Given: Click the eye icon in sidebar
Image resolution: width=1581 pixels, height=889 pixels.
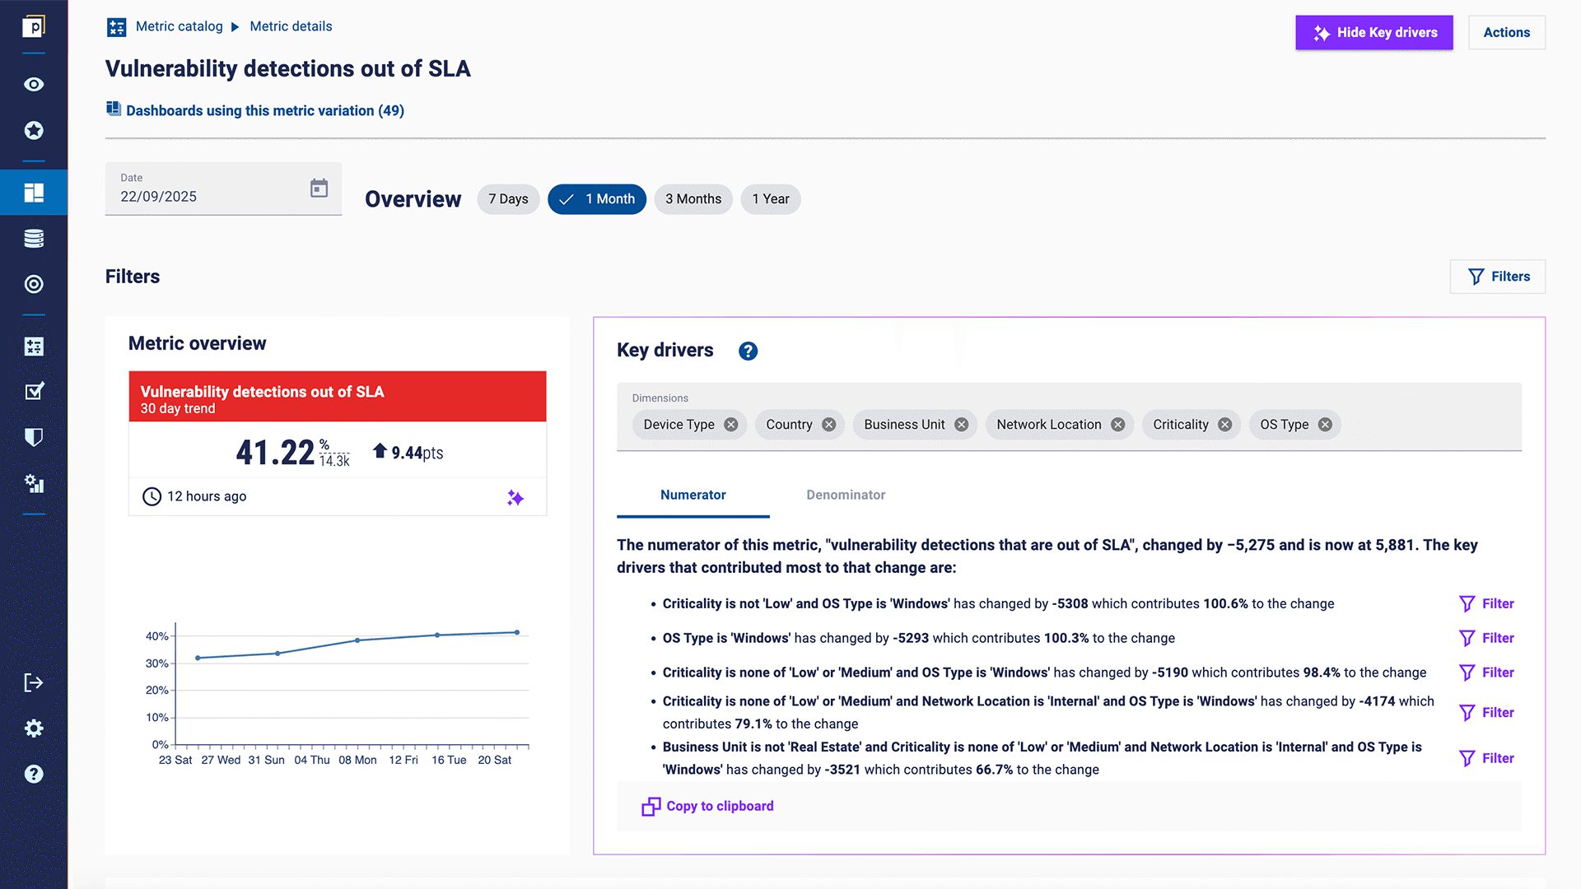Looking at the screenshot, I should click(34, 85).
